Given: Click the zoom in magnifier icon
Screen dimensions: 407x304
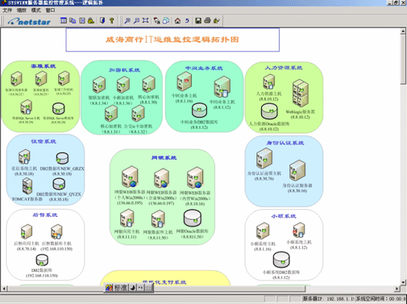Looking at the screenshot, I should pos(127,21).
